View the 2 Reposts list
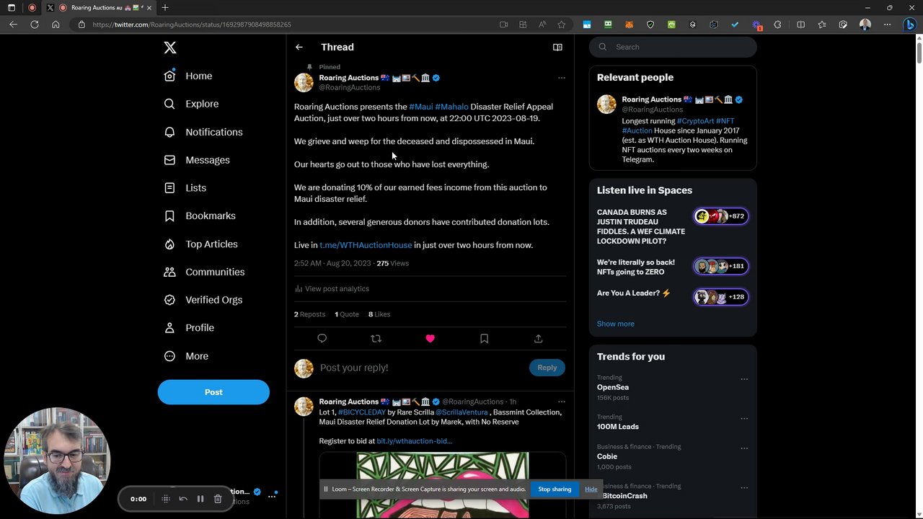923x519 pixels. point(309,314)
